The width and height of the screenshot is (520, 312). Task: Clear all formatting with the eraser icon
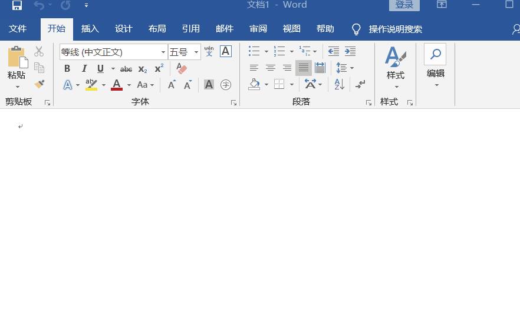[182, 68]
